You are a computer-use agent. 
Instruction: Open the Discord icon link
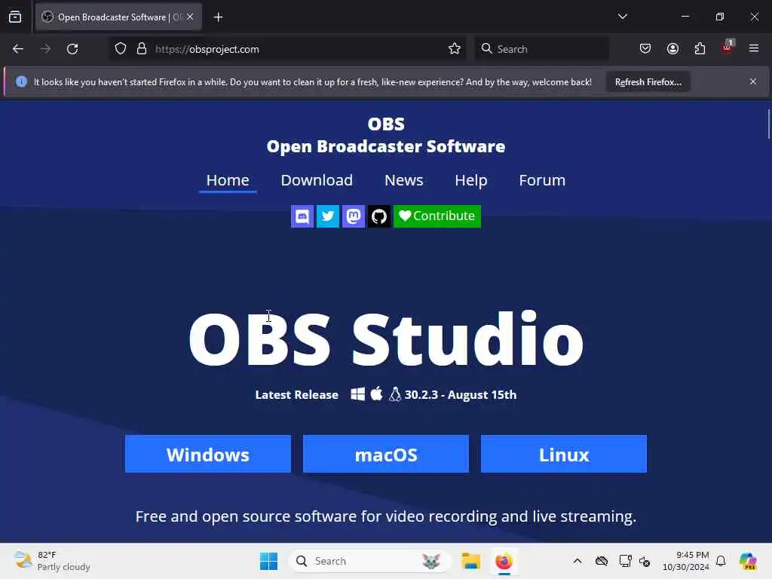tap(302, 216)
